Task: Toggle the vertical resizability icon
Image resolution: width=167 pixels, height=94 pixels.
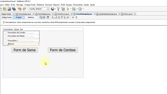Action: pos(76,17)
